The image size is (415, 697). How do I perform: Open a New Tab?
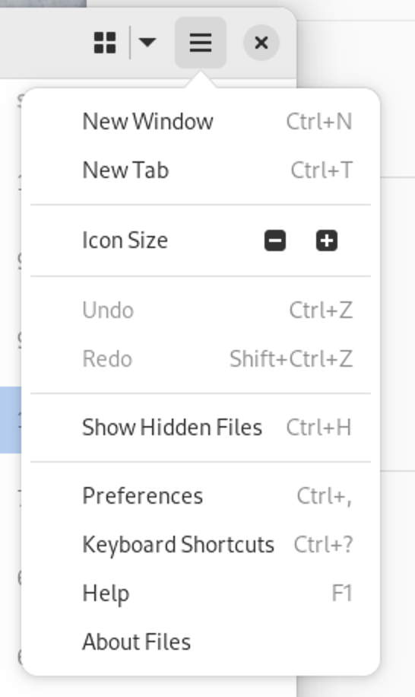click(x=201, y=170)
